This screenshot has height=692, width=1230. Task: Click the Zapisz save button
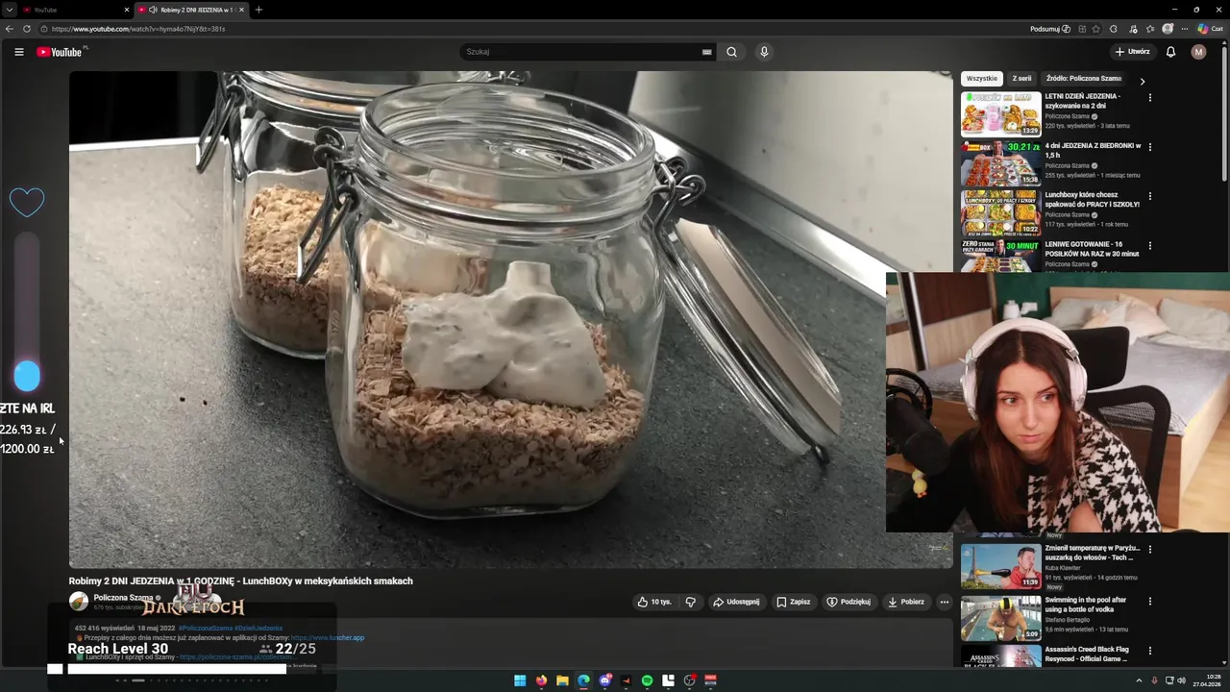pyautogui.click(x=794, y=602)
